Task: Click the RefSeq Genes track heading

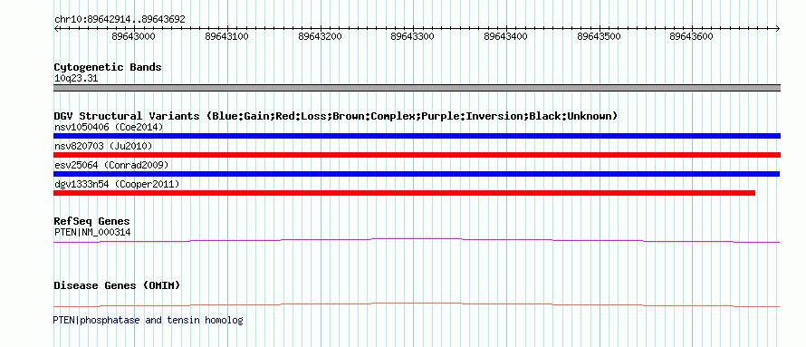Action: [92, 222]
